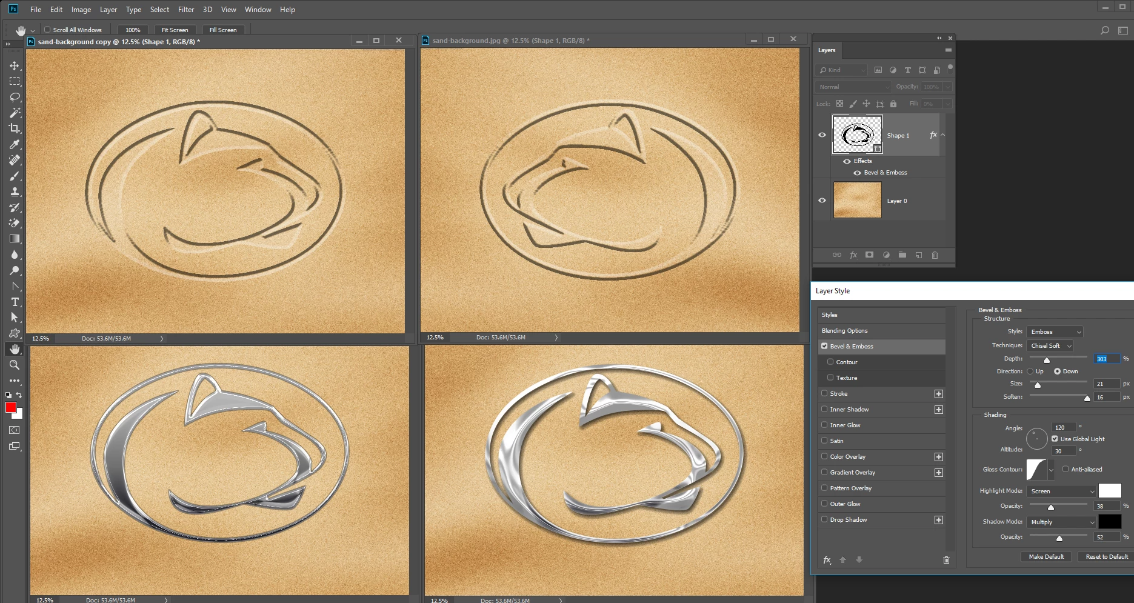Image resolution: width=1134 pixels, height=603 pixels.
Task: Select the Pen tool
Action: click(x=15, y=286)
